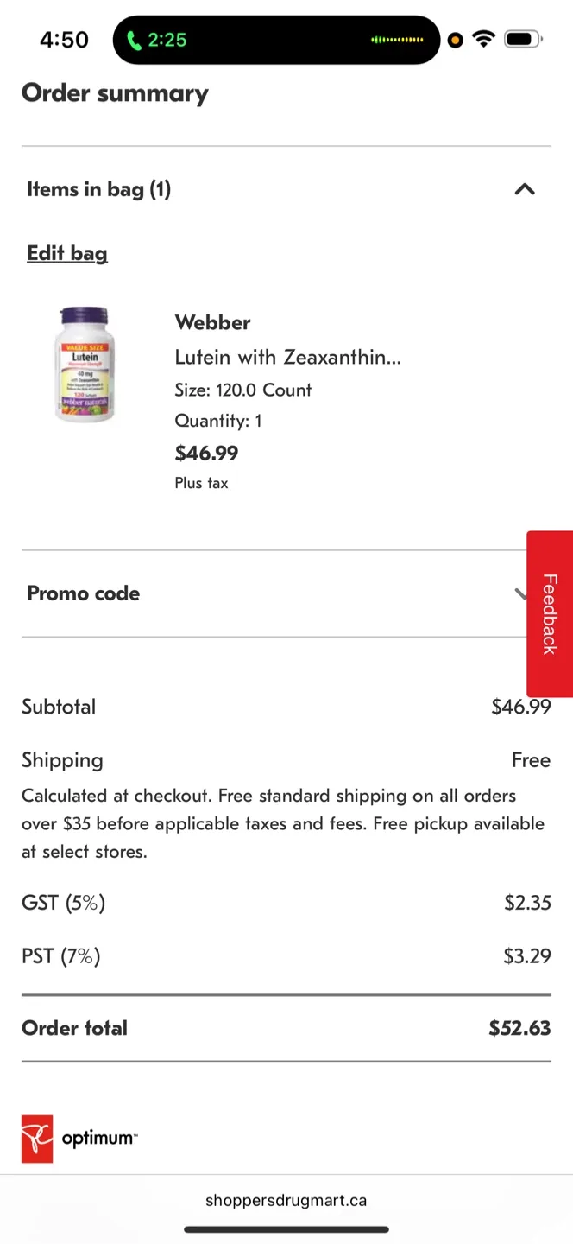Screen dimensions: 573x1244
Task: Select the Lutein with Zeaxanthin product title
Action: [287, 357]
